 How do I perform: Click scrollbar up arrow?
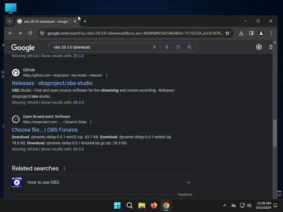[275, 42]
